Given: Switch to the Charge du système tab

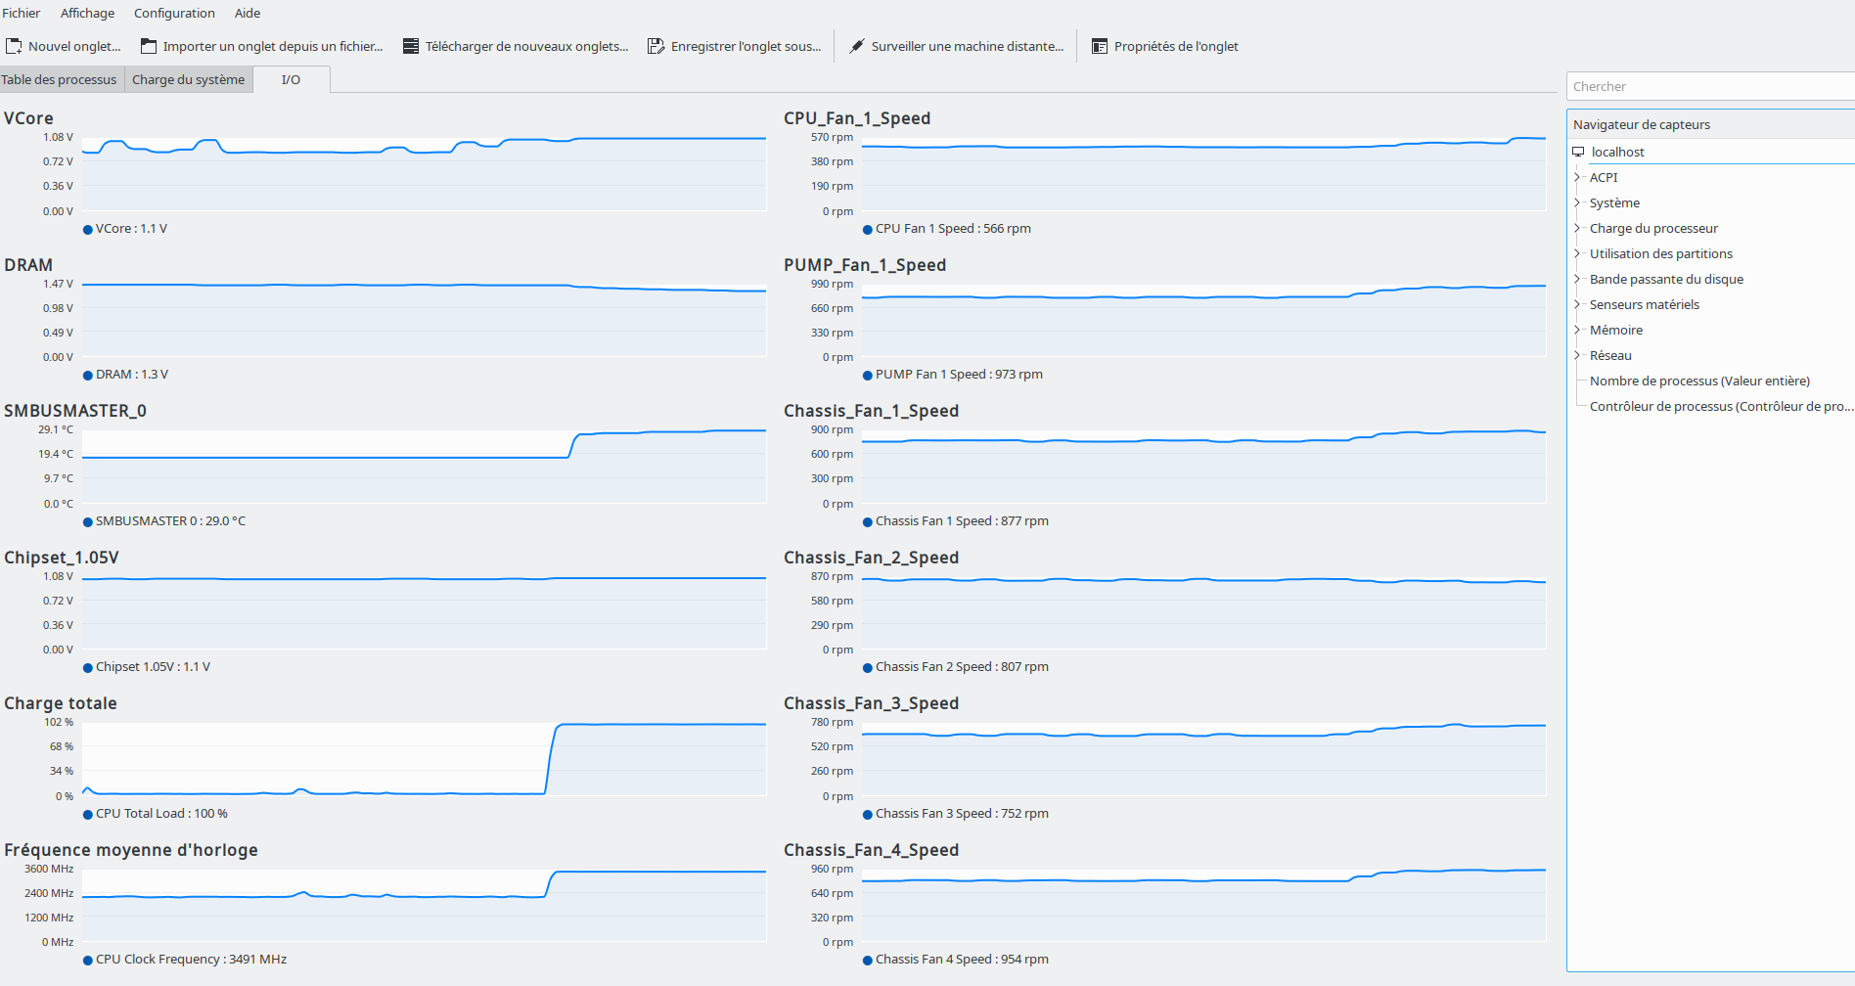Looking at the screenshot, I should tap(188, 79).
